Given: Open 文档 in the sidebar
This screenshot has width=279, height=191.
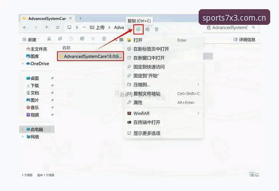Looking at the screenshot, I should click(33, 93).
